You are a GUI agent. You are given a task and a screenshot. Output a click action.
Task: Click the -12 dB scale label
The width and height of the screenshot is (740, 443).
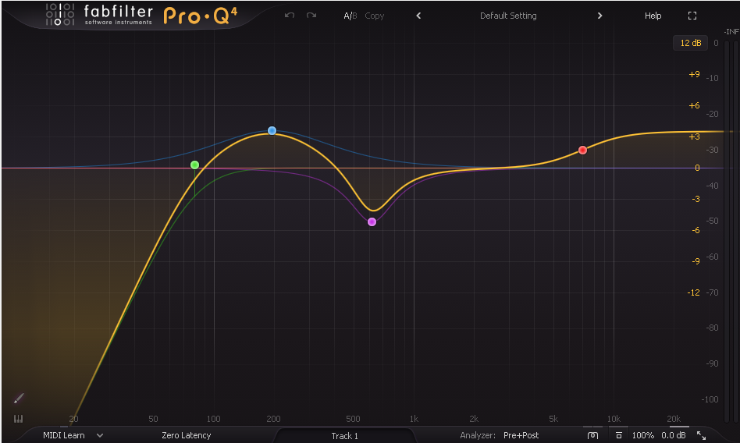(693, 292)
